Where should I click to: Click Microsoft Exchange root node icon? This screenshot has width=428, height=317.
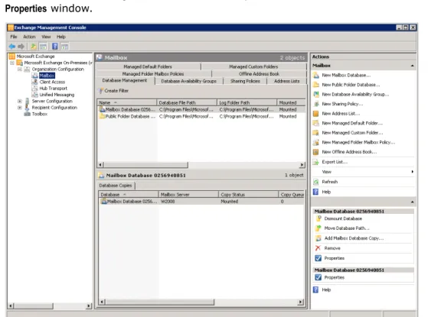[x=11, y=57]
